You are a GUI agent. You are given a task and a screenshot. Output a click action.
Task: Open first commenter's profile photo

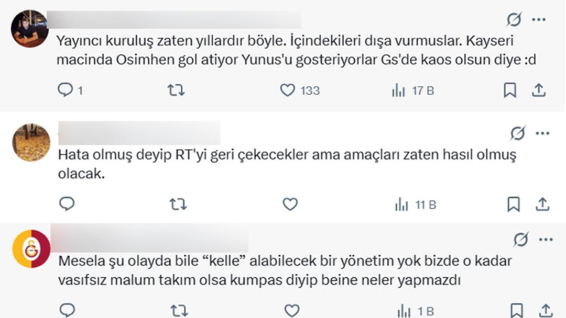pos(30,29)
